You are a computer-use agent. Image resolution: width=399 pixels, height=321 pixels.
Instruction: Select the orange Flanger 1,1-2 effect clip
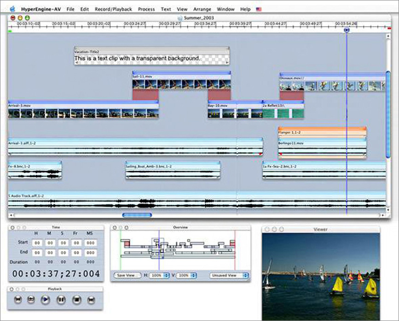pos(322,132)
